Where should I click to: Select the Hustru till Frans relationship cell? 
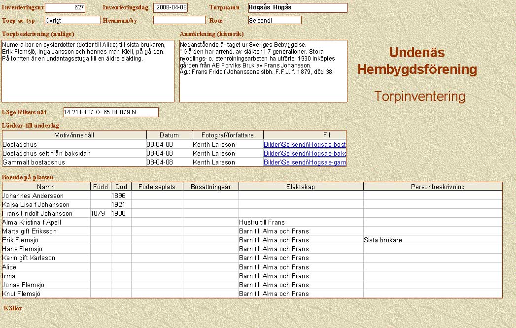pyautogui.click(x=301, y=223)
